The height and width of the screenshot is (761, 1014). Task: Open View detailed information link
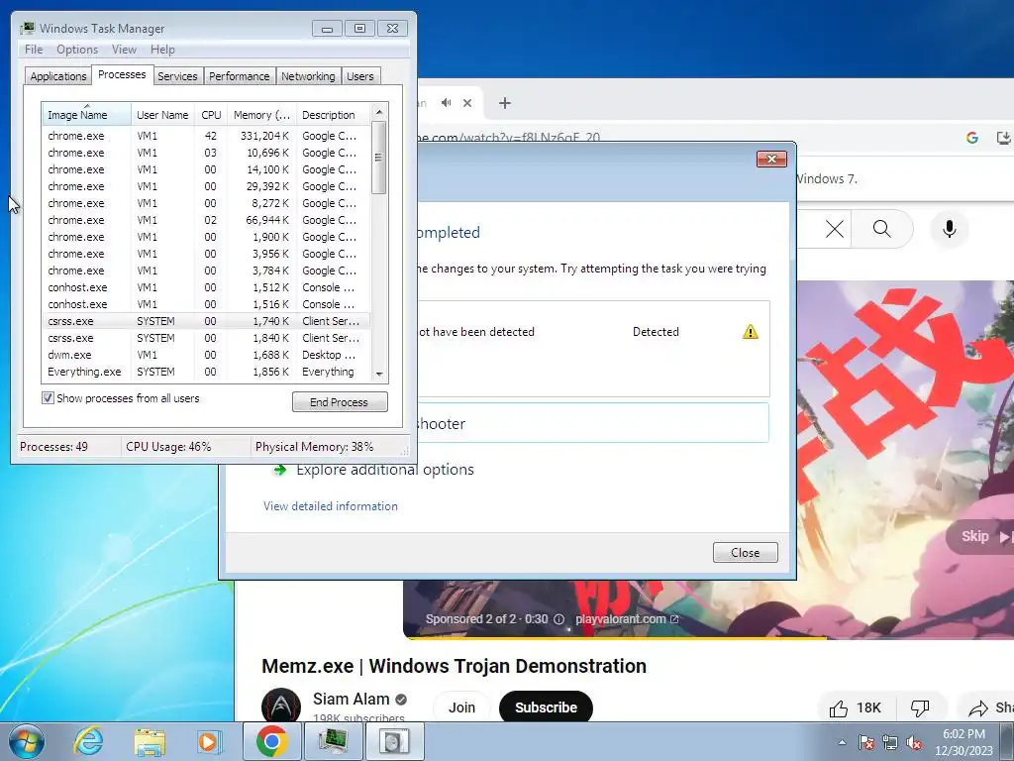(x=331, y=506)
